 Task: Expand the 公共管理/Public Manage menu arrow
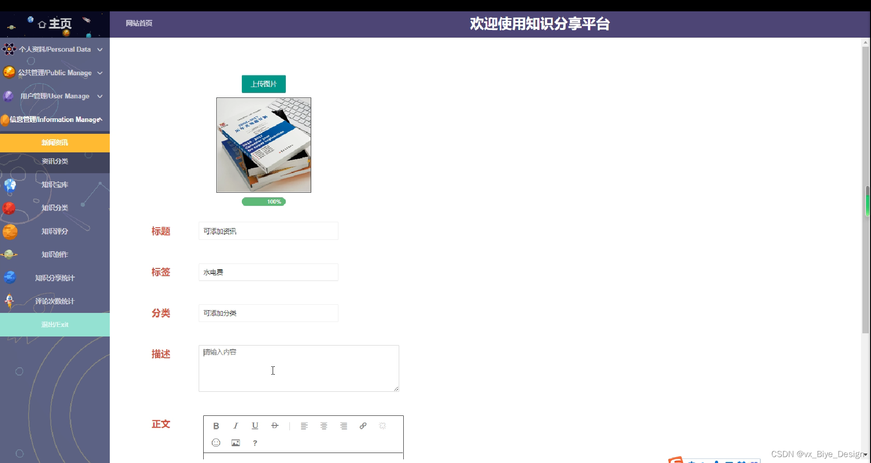point(100,73)
